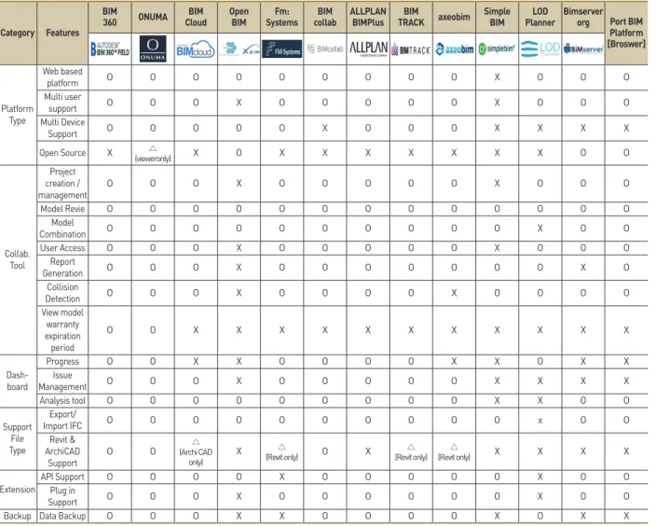Click the '(Revit only)' cell under axeobim
656x526 pixels.
[455, 452]
